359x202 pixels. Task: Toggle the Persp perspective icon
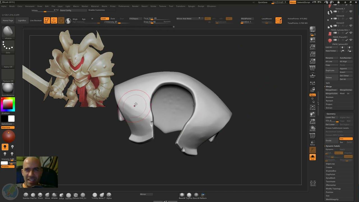point(312,68)
